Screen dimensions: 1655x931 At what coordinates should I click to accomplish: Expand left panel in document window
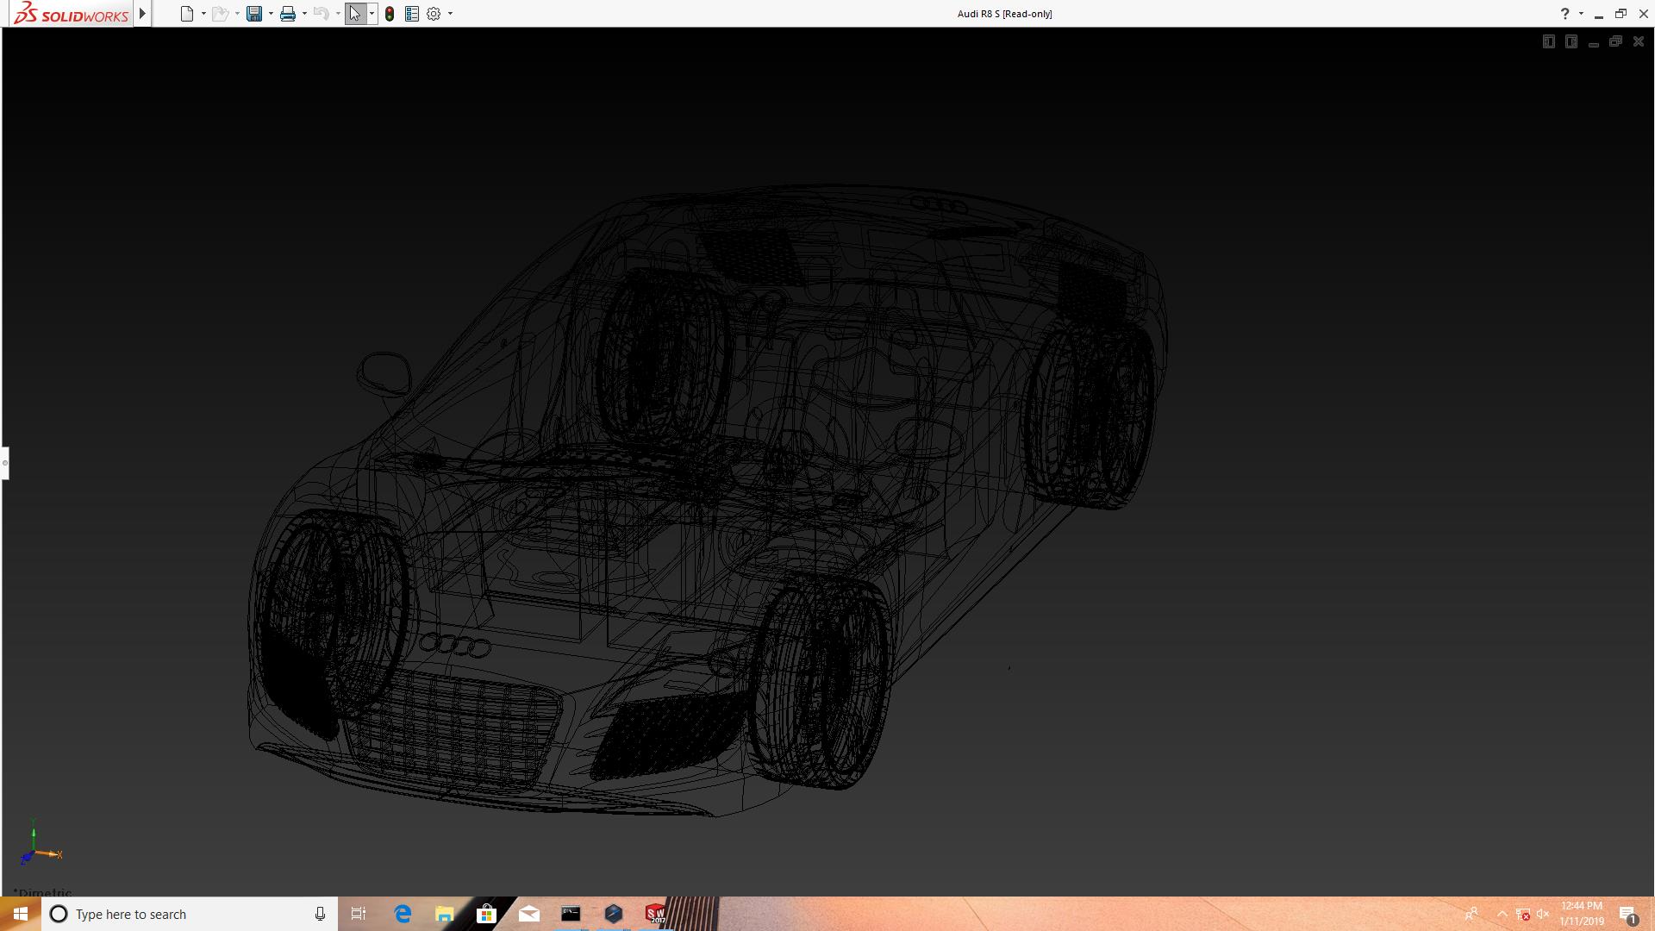1548,41
